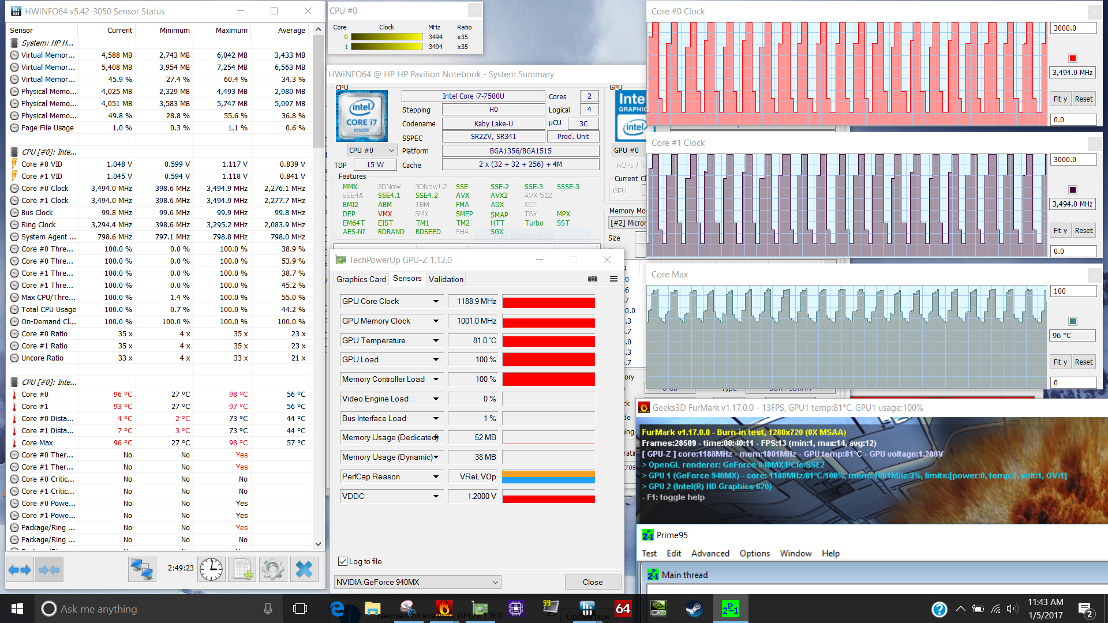The width and height of the screenshot is (1108, 623).
Task: Select the Ring Clock sensor row
Action: [x=159, y=224]
